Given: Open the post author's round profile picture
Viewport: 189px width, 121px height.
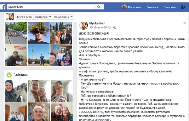Looking at the screenshot, I should pos(83,26).
